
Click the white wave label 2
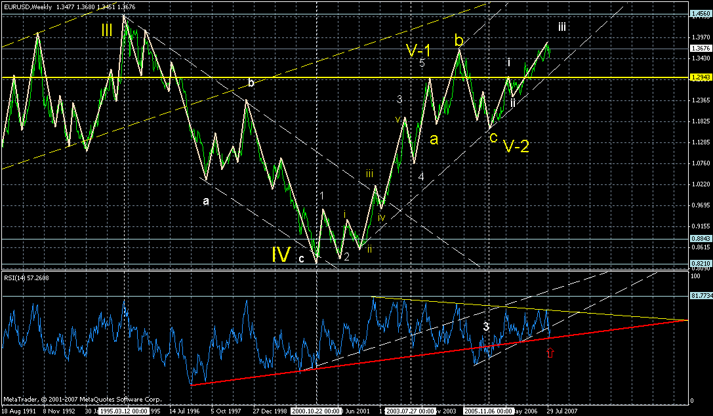346,257
